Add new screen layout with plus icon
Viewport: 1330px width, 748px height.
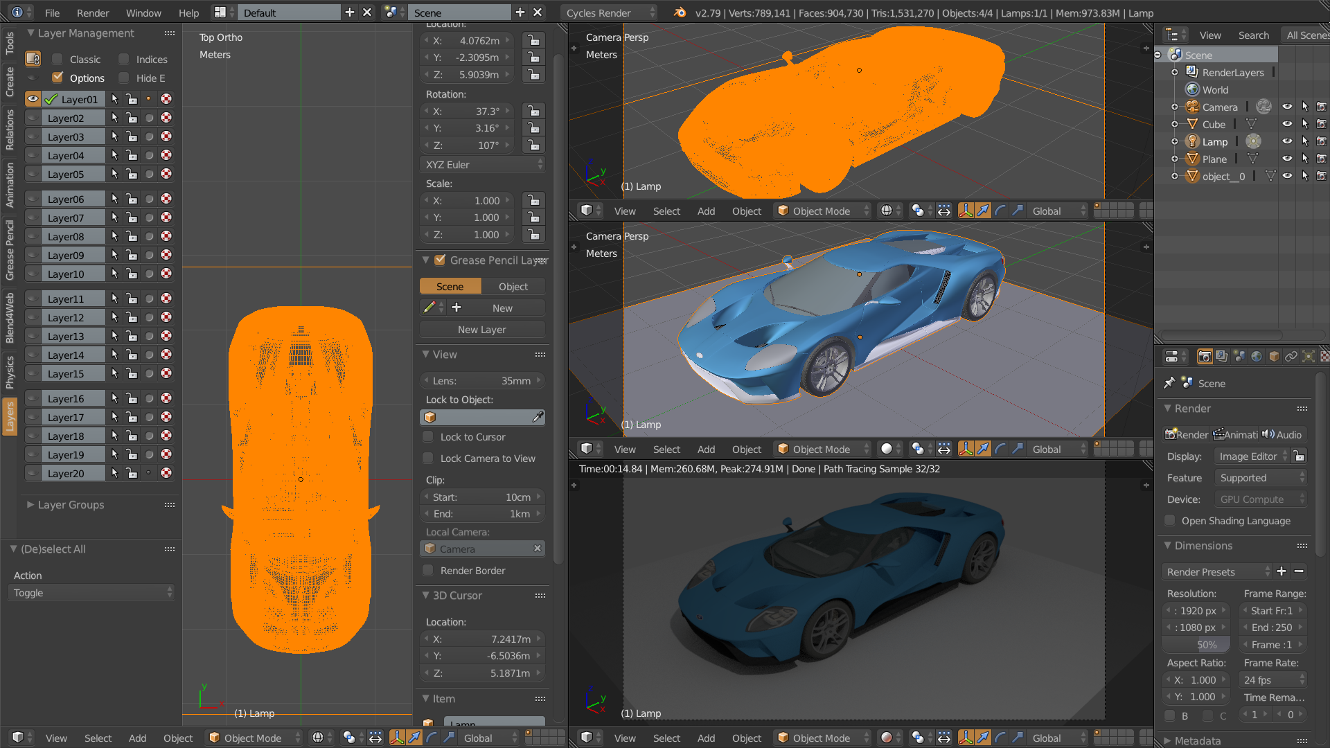350,12
